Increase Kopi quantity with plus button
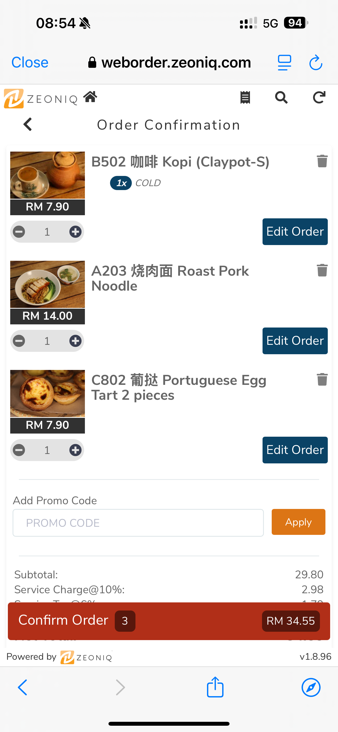 (x=75, y=232)
